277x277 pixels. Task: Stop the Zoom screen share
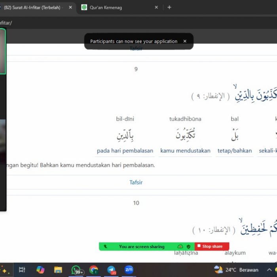coord(212,247)
